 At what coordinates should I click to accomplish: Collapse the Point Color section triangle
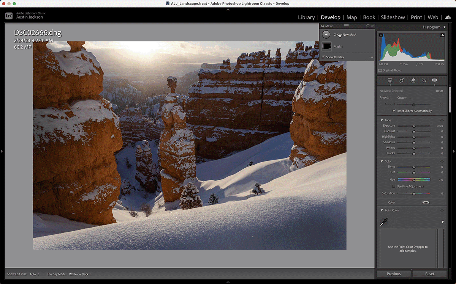[382, 210]
